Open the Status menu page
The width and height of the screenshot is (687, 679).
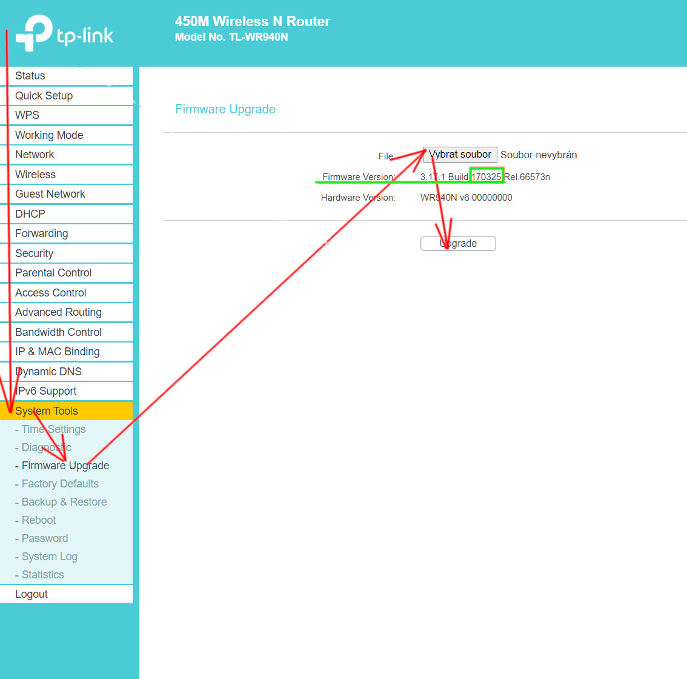[x=30, y=76]
